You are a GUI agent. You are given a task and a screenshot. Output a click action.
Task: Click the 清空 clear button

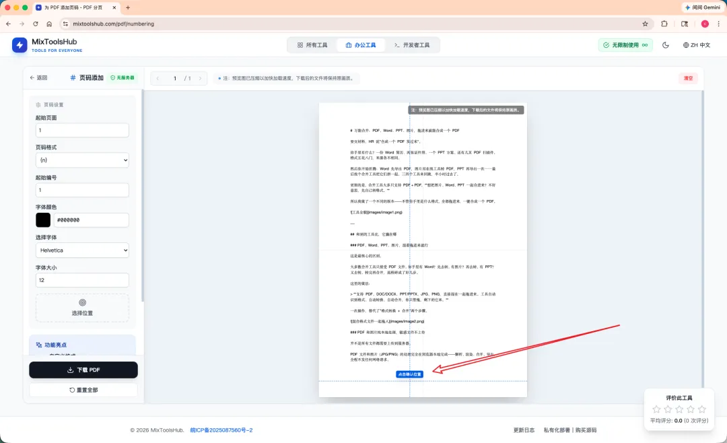[x=688, y=78]
